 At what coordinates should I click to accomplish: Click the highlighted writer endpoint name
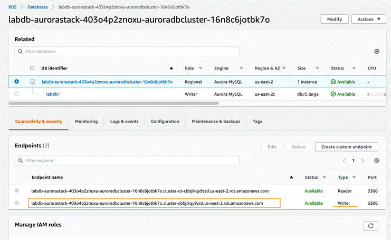click(x=147, y=203)
